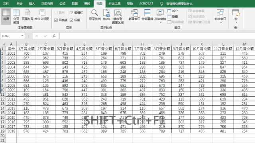
Task: Open the Formulas (公式) ribbon tab
Action: (x=62, y=4)
